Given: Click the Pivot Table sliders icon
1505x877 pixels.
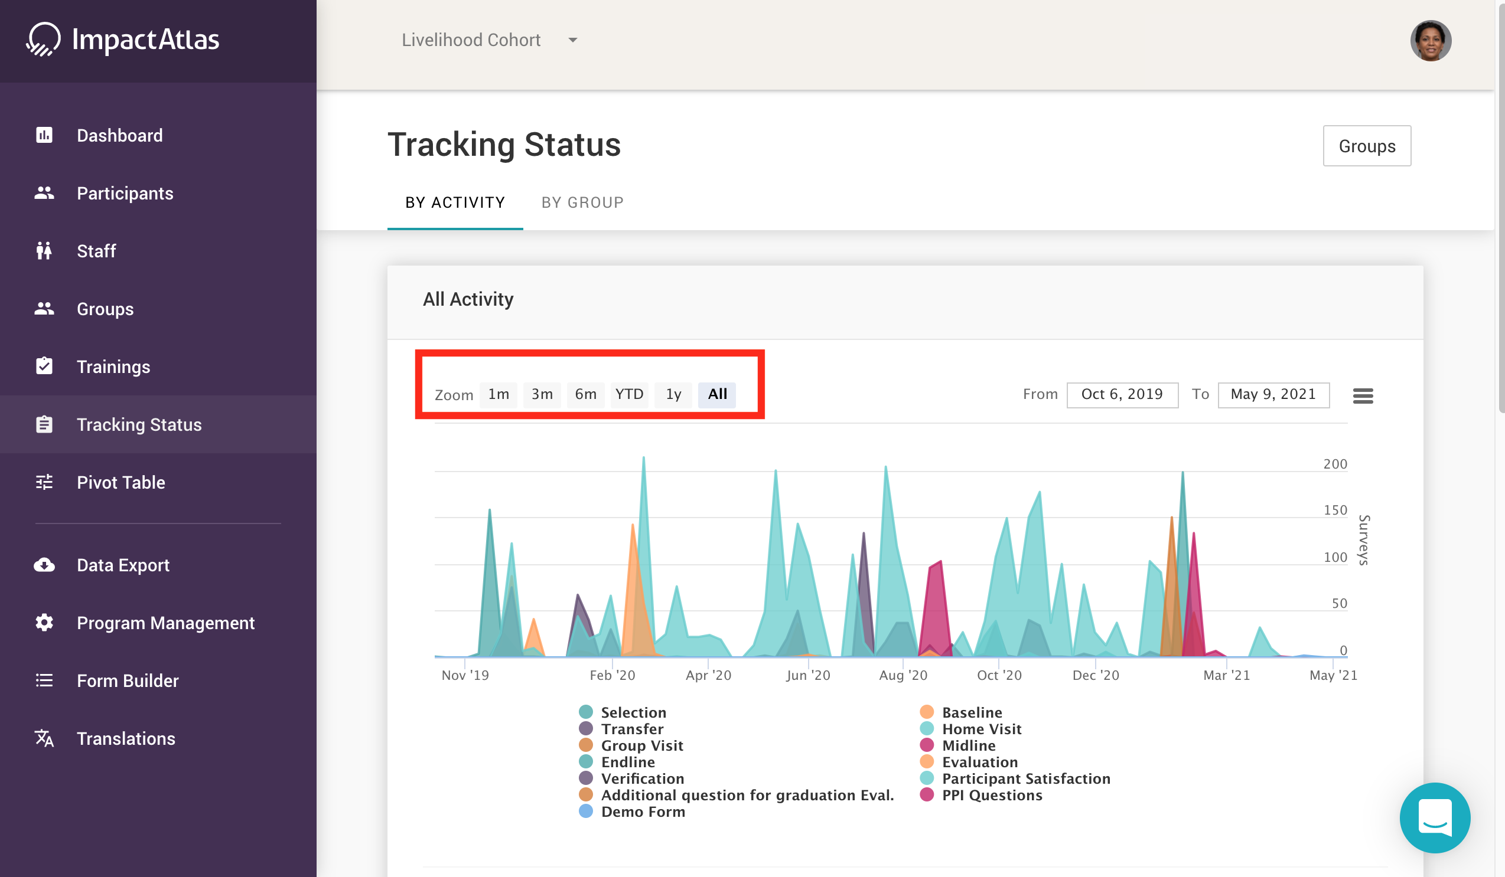Looking at the screenshot, I should [44, 482].
